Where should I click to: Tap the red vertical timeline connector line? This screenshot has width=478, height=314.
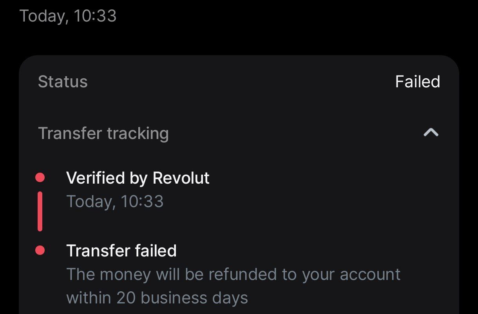point(40,211)
